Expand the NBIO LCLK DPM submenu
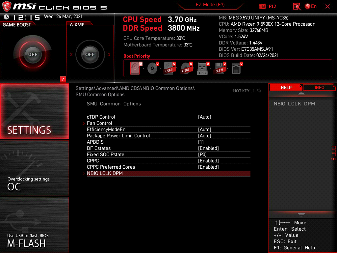Screen dimensions: 337x253 (x=168, y=173)
